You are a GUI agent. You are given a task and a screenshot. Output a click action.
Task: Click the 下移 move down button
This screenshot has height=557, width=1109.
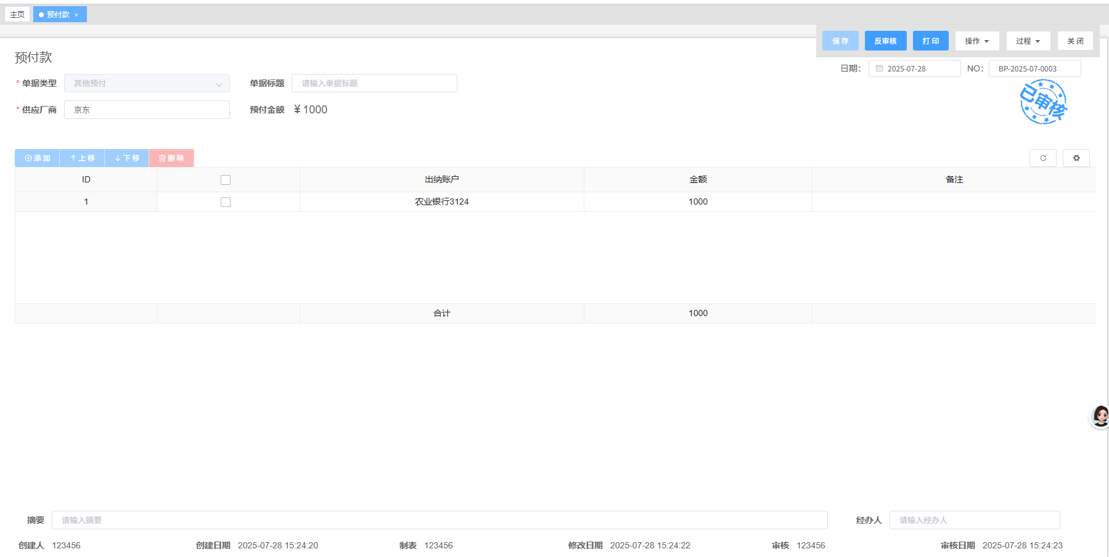point(127,158)
